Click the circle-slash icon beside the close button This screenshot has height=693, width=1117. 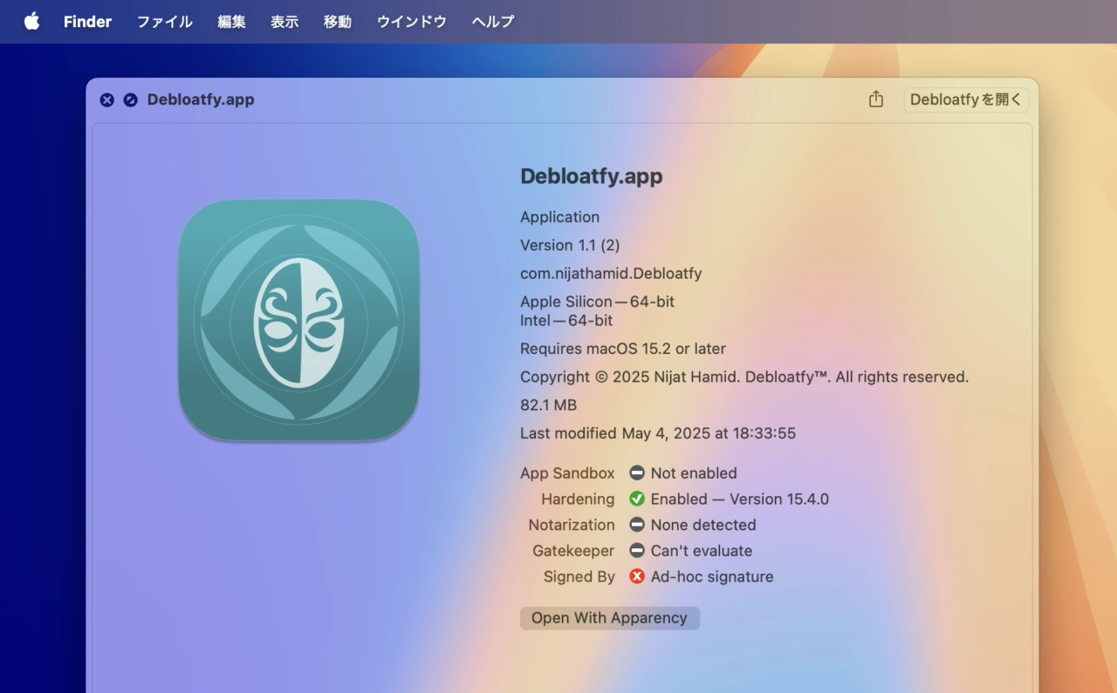(131, 100)
